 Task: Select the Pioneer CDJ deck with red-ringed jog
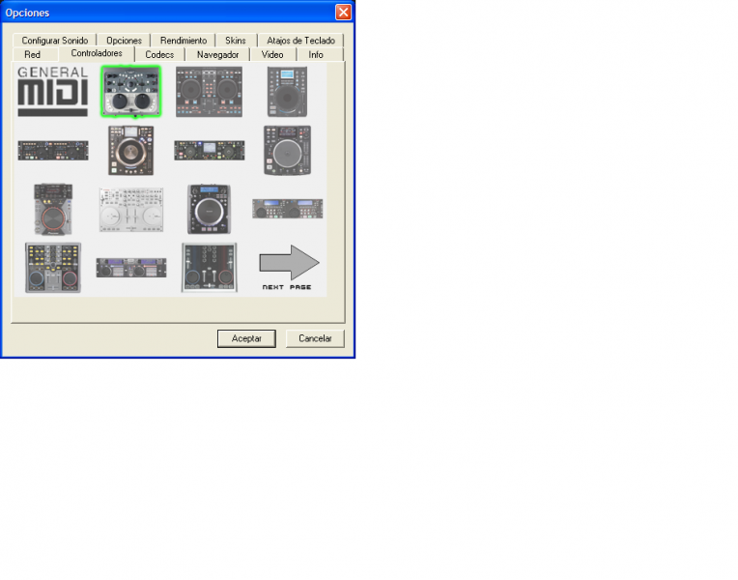53,209
